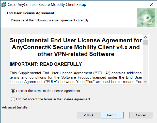This screenshot has width=157, height=123.
Task: Go to previous step with < Back
Action: point(88,115)
